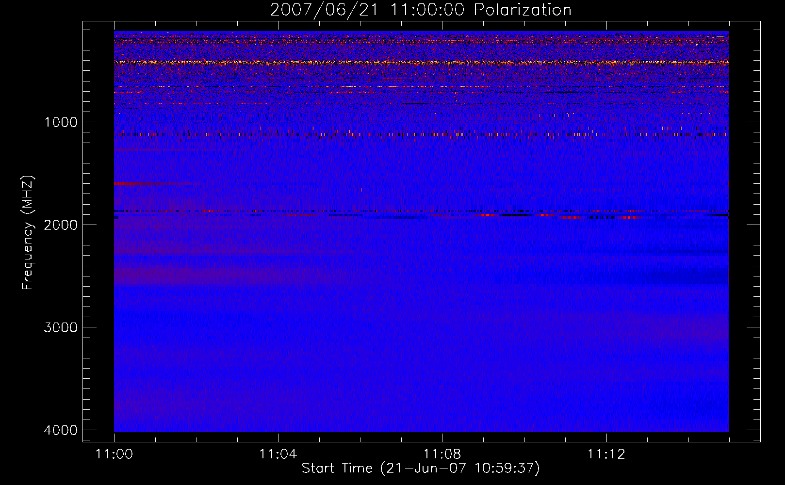Viewport: 785px width, 485px height.
Task: Click the 'Start Time (21-Jun-07 10:59:37)' label
Action: pyautogui.click(x=421, y=469)
